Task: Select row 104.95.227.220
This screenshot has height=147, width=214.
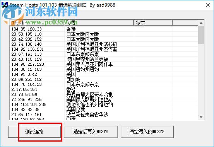Action: (104, 64)
